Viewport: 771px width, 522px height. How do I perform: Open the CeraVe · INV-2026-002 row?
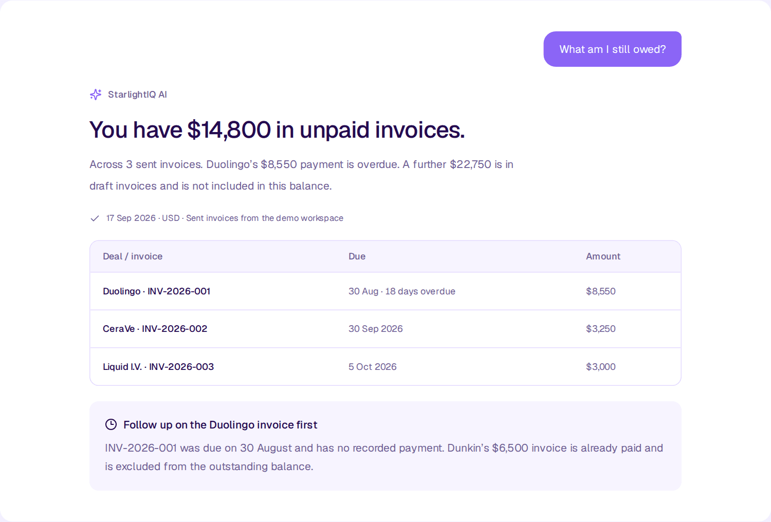pos(385,329)
